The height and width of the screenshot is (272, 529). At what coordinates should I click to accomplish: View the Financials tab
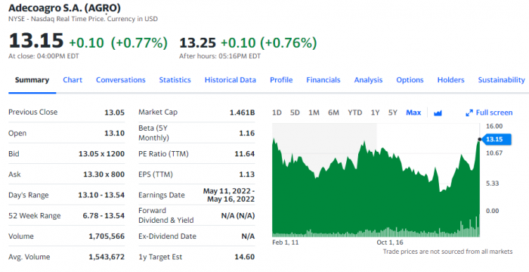click(323, 80)
